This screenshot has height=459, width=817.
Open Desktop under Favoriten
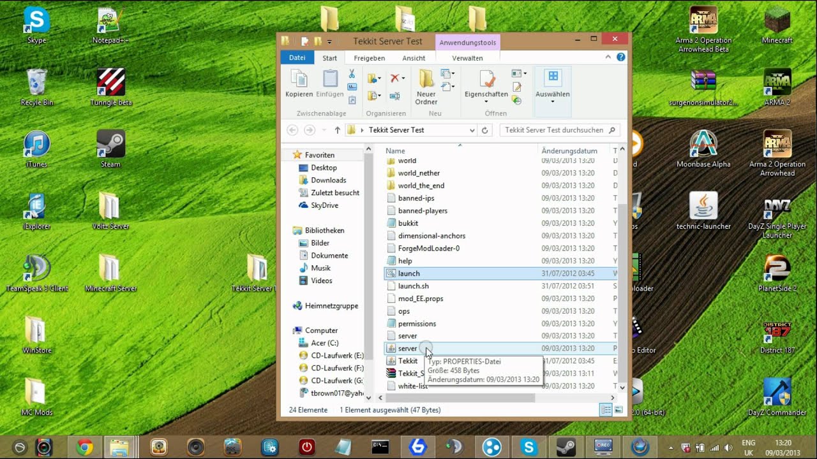pyautogui.click(x=324, y=168)
